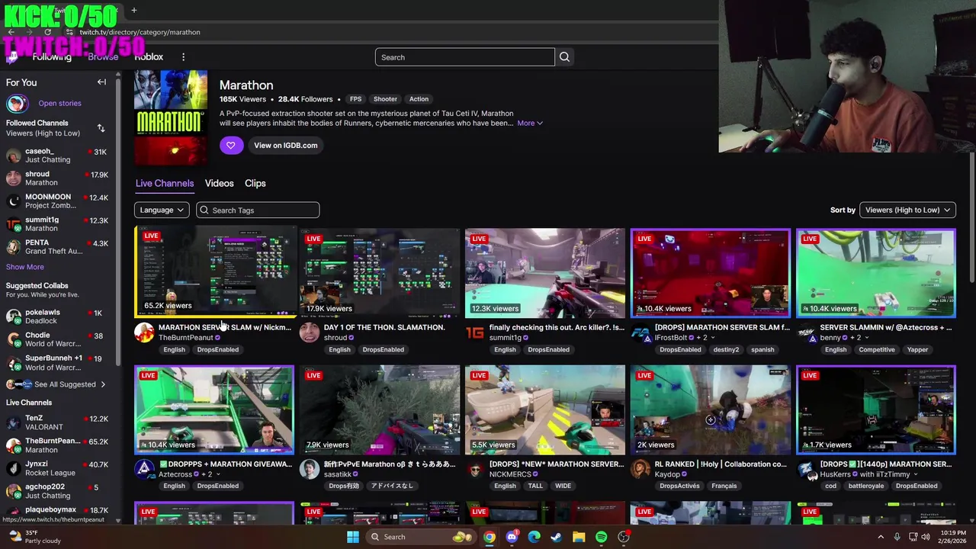Expand the Marathon description with More
Screen dimensions: 976x549
click(x=530, y=123)
